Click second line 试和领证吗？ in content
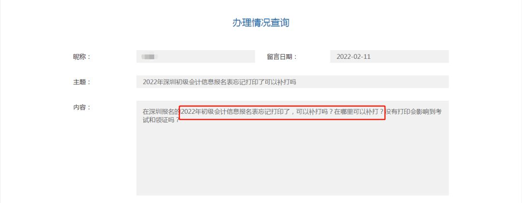The height and width of the screenshot is (203, 522). 161,120
